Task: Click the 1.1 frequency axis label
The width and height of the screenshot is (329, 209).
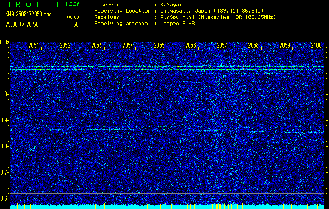Action: coord(4,68)
